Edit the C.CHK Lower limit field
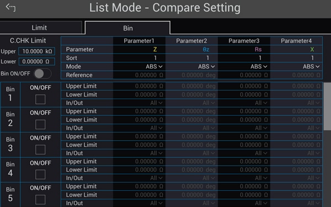 pyautogui.click(x=37, y=61)
